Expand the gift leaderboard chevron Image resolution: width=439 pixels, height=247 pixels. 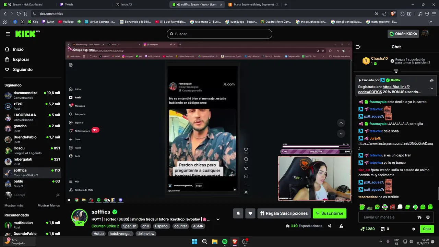tap(396, 71)
